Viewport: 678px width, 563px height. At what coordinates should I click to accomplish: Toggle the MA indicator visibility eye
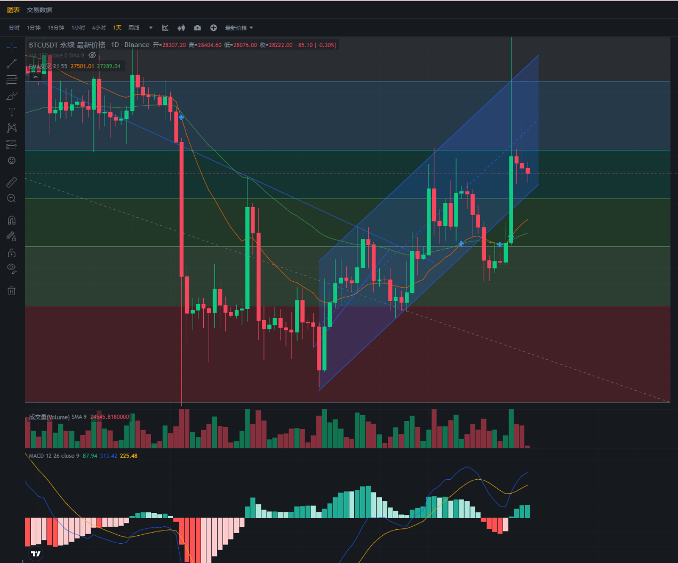pyautogui.click(x=92, y=55)
